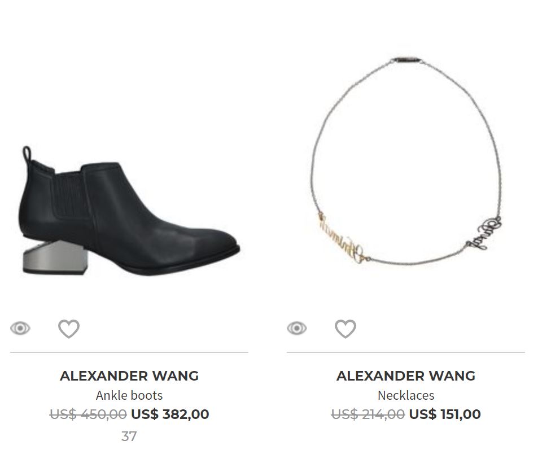Add ankle boots to wishlist heart
Screen dimensions: 551x463
[x=69, y=329]
